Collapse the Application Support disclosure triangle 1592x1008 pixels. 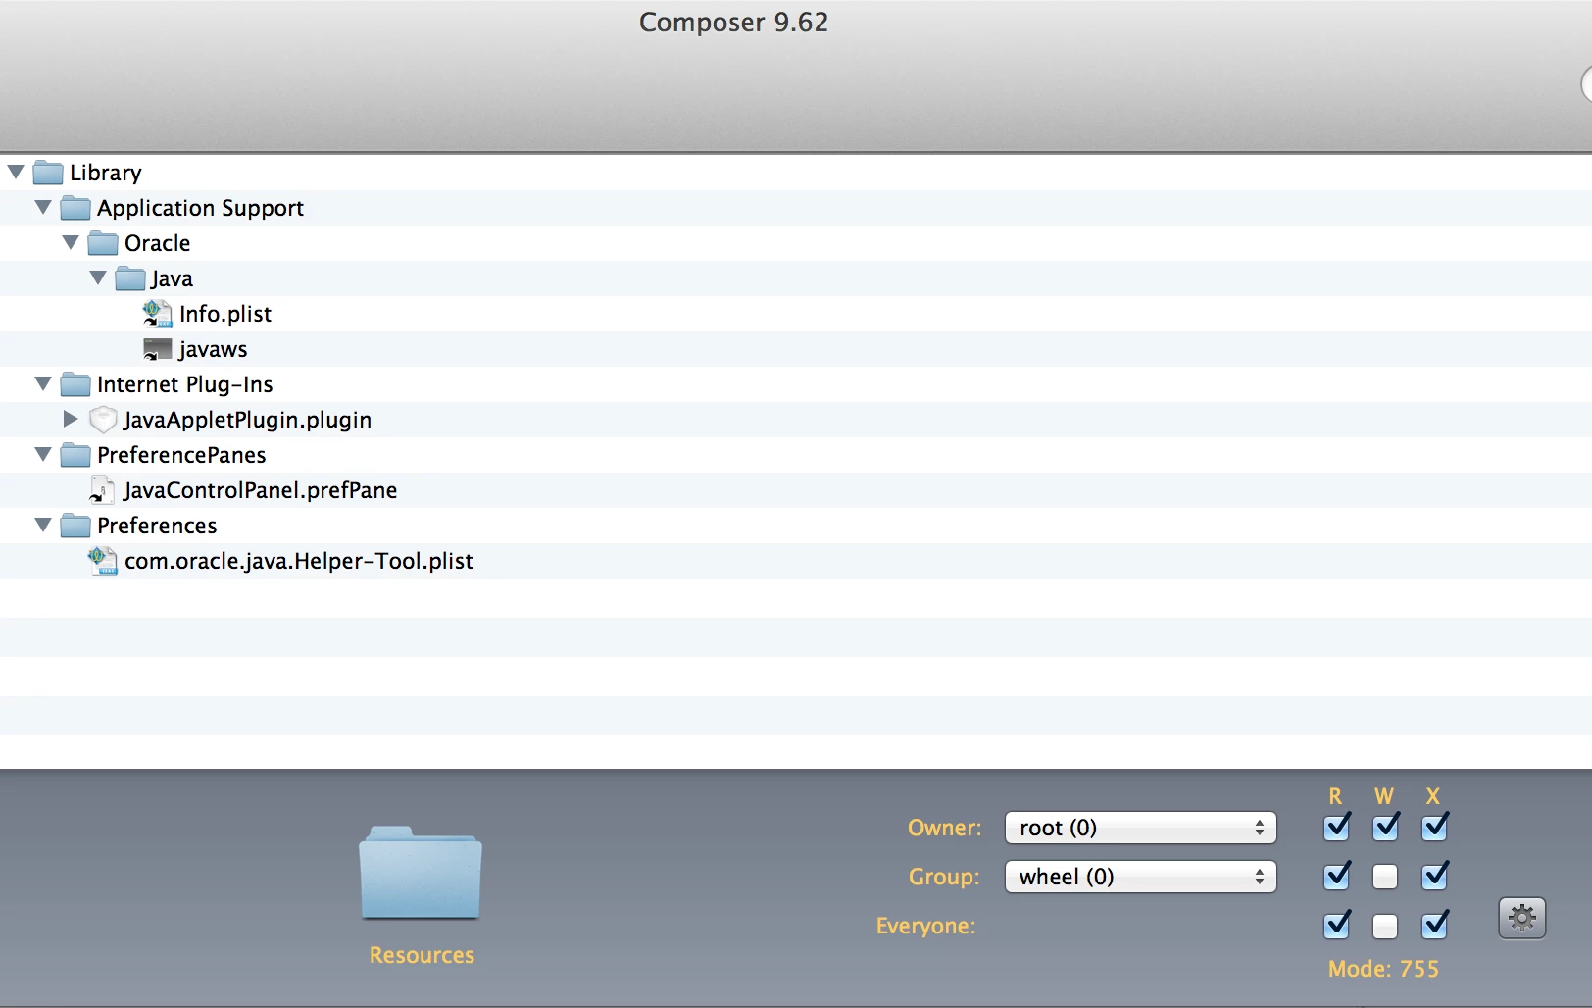pyautogui.click(x=43, y=208)
